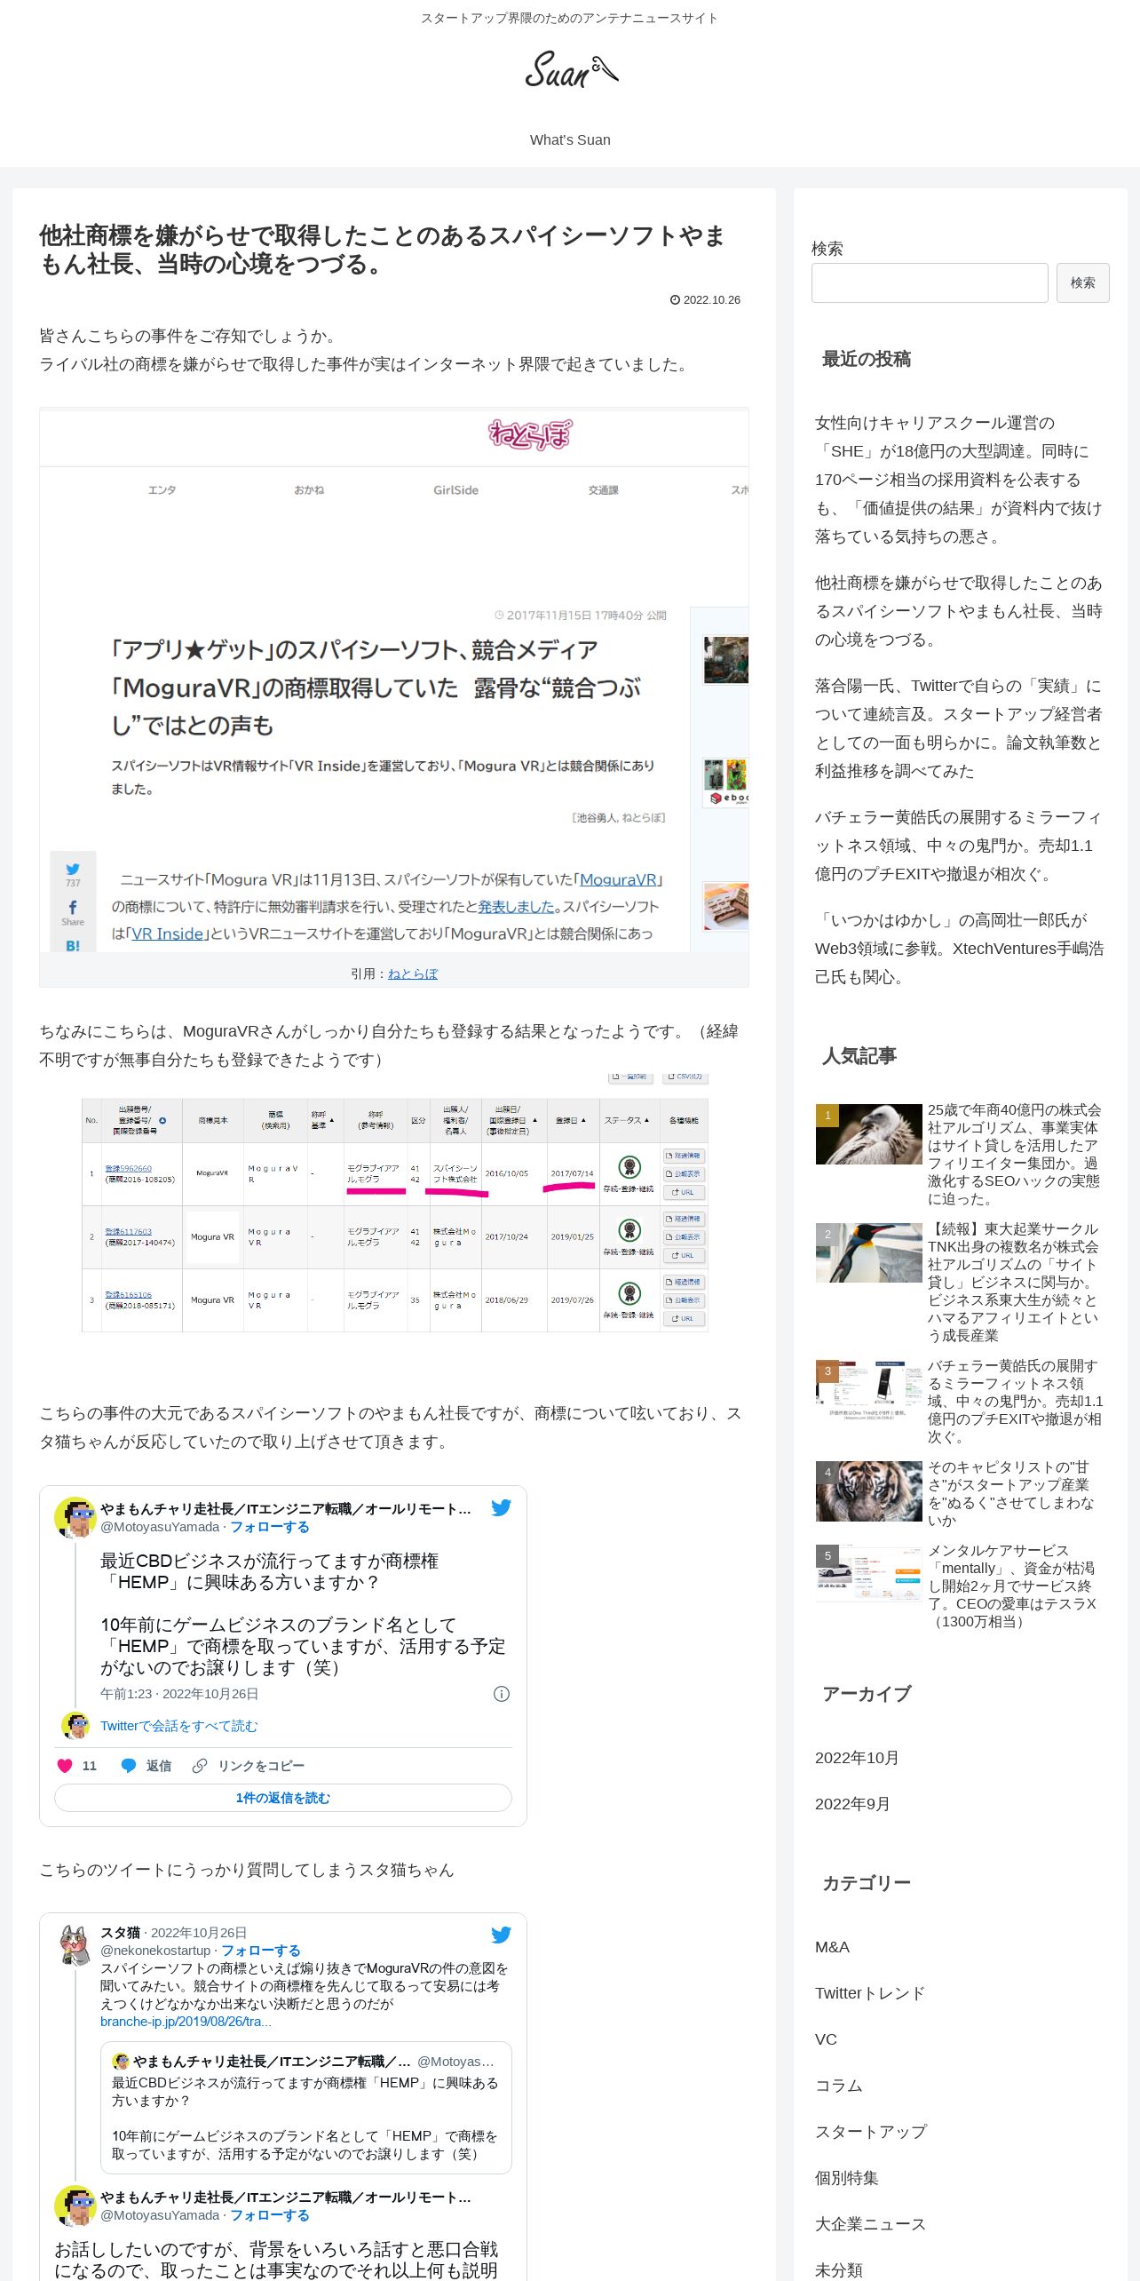Click Facebook share icon in ねとらぼ screenshot
This screenshot has width=1140, height=2281.
click(x=73, y=907)
